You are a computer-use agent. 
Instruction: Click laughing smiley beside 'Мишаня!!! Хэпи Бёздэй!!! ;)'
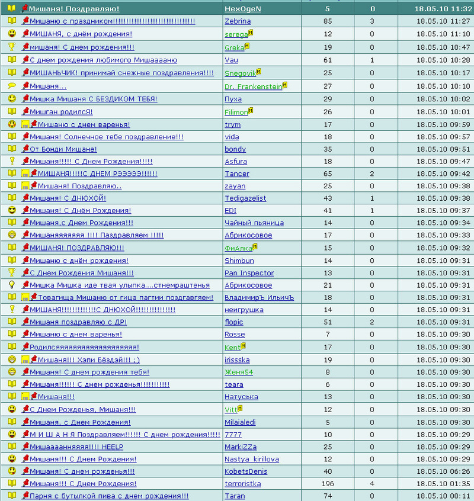tap(12, 359)
